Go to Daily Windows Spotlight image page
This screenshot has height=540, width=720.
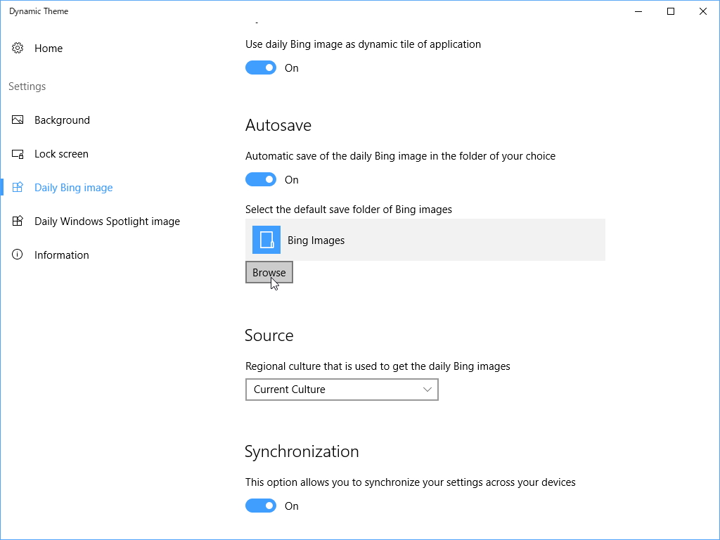[x=107, y=221]
